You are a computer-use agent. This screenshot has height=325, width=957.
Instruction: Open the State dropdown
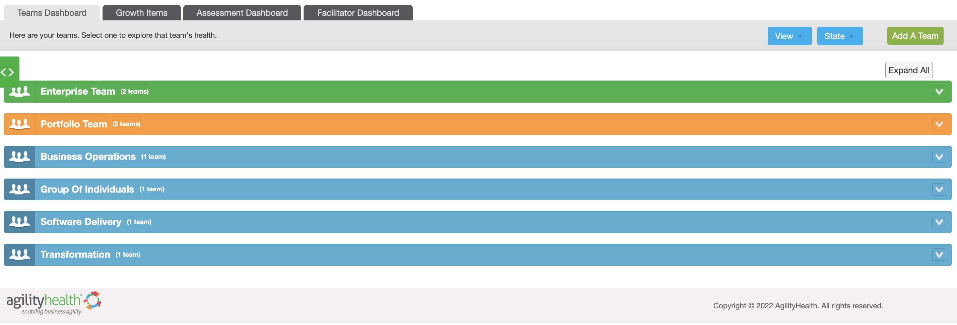point(840,36)
